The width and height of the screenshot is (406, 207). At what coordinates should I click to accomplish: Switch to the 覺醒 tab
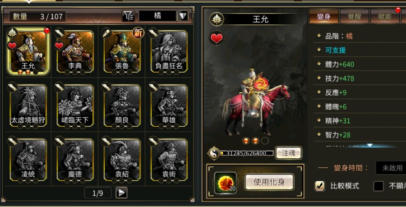(354, 17)
